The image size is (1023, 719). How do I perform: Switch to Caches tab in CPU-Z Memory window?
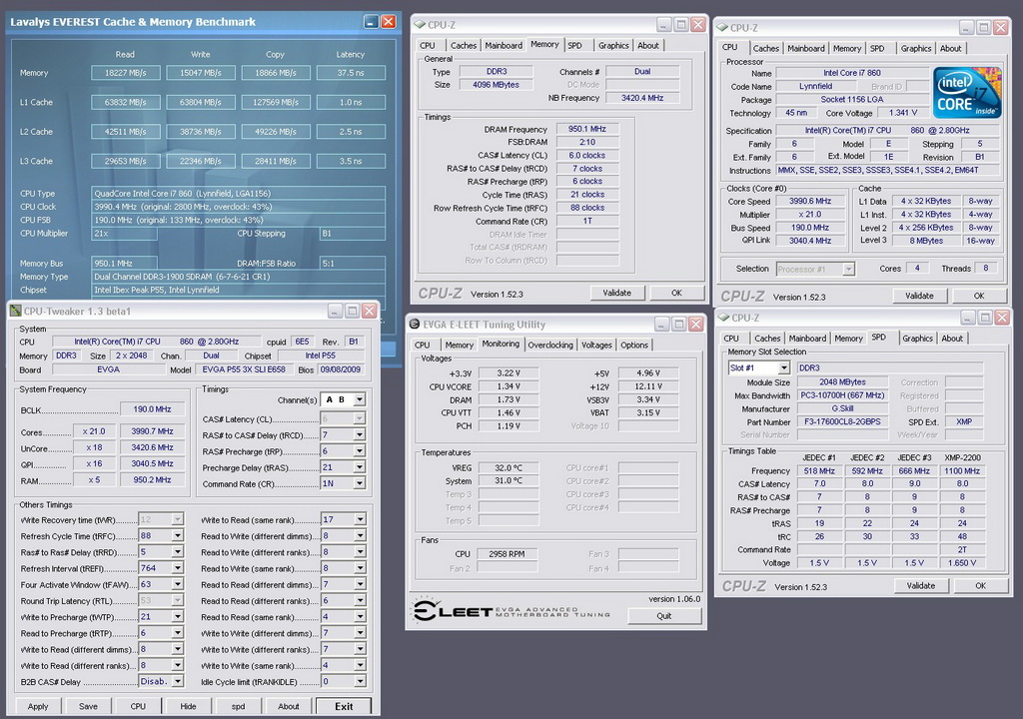click(x=464, y=46)
